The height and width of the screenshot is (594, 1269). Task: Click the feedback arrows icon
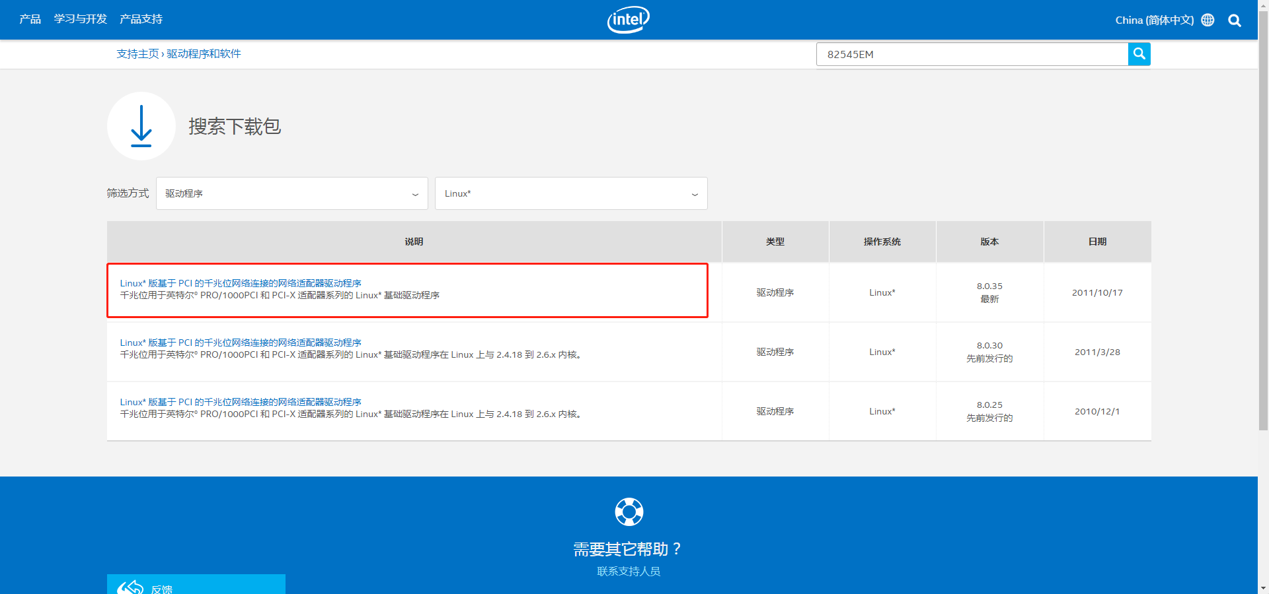(x=130, y=587)
